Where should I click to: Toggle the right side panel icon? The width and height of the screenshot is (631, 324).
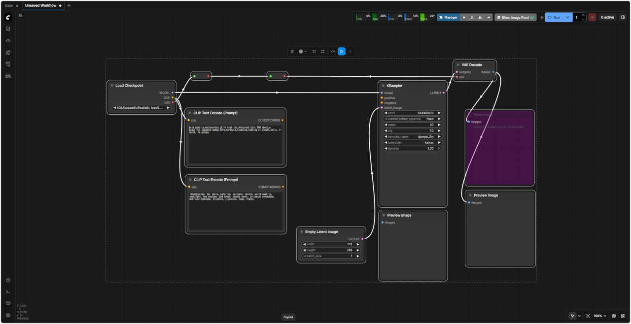coord(623,17)
